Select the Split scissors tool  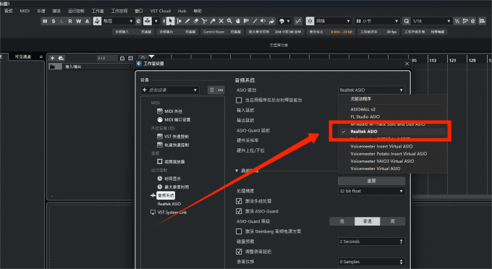(x=204, y=21)
